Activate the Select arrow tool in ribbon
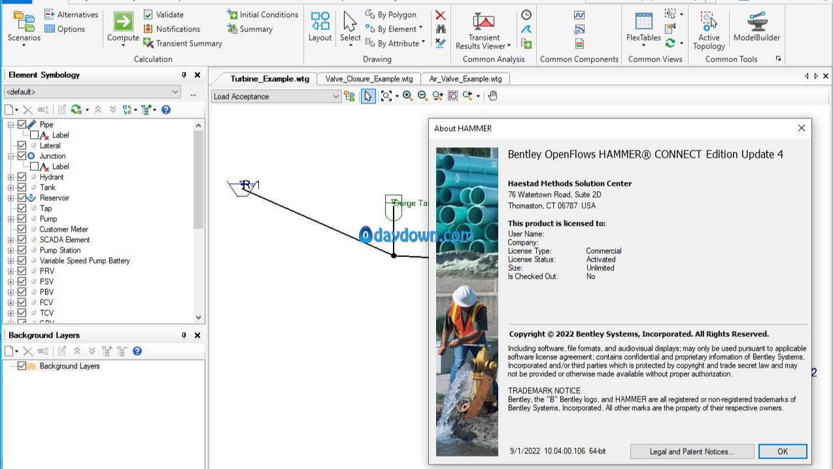This screenshot has width=833, height=469. click(x=350, y=29)
